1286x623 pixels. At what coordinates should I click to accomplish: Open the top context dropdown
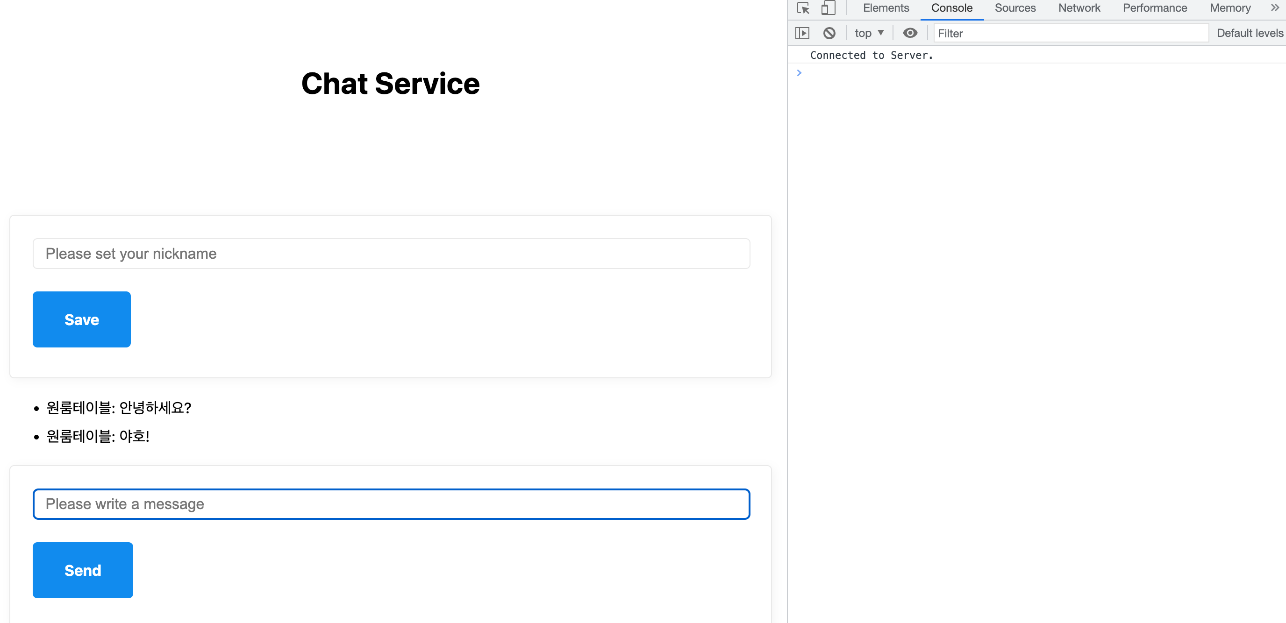click(x=869, y=34)
